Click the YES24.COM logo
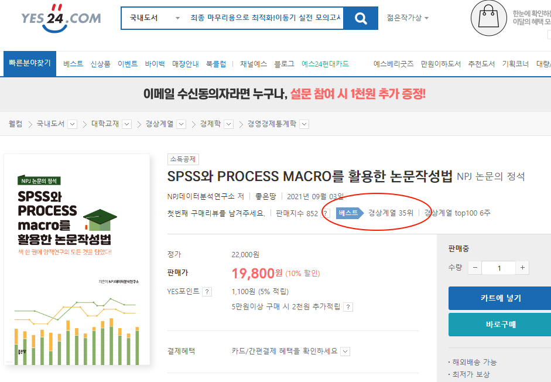This screenshot has width=551, height=382. click(x=61, y=18)
